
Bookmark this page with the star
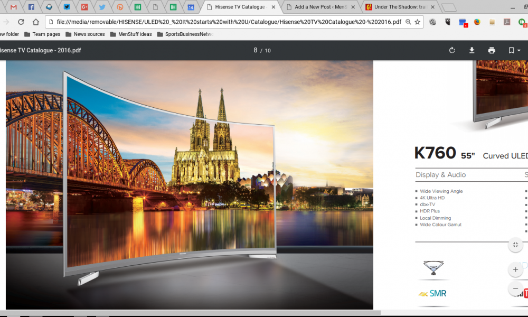pos(418,22)
